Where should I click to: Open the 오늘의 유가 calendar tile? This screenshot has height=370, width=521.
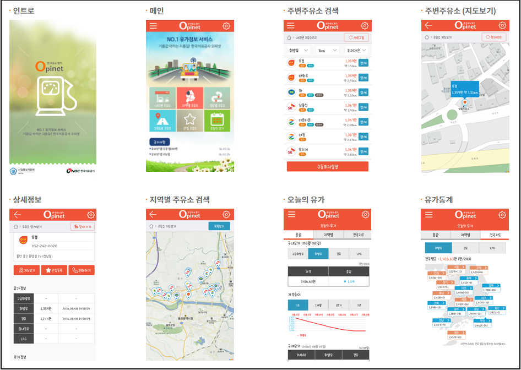point(218,121)
